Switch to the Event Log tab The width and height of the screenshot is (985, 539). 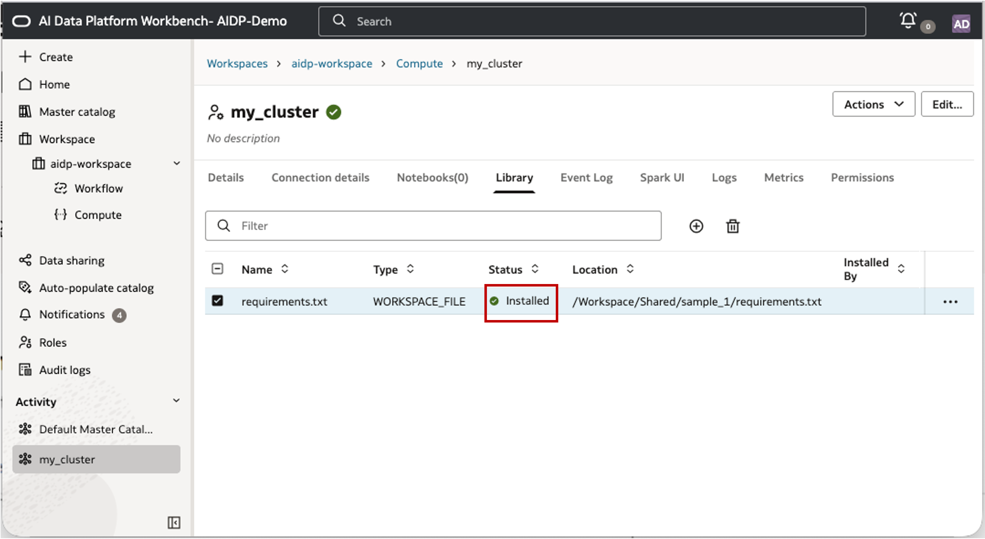click(x=586, y=178)
